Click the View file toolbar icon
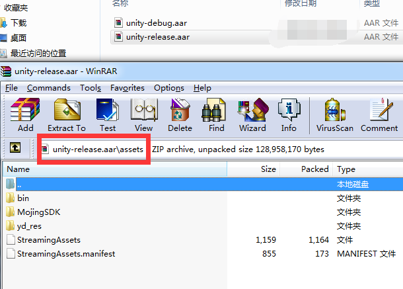 coord(144,110)
